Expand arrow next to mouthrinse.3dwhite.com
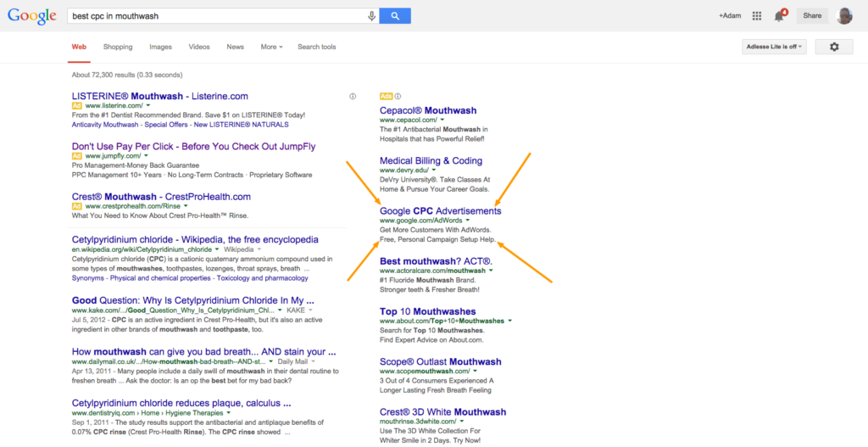868x447 pixels. point(461,422)
